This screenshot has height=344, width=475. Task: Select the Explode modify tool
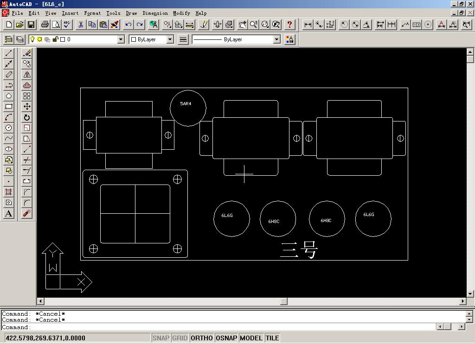coord(27,213)
